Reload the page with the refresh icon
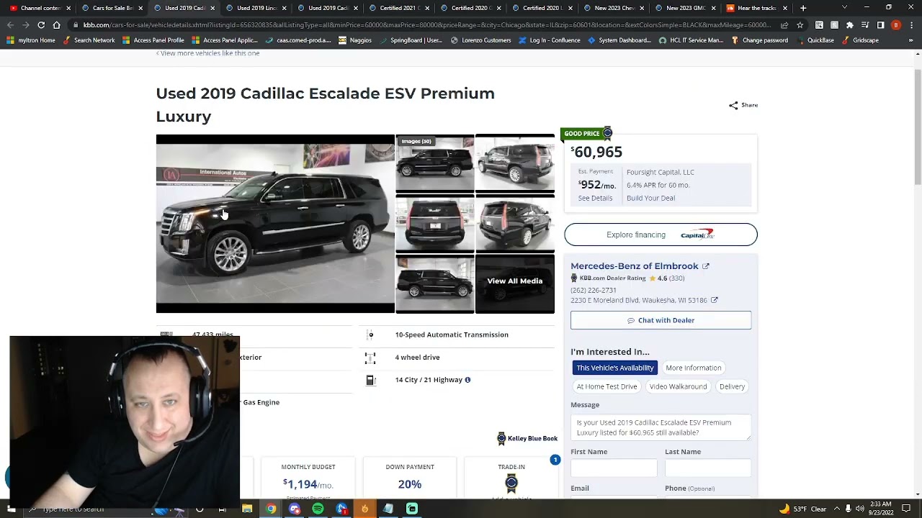This screenshot has width=922, height=518. tap(41, 24)
